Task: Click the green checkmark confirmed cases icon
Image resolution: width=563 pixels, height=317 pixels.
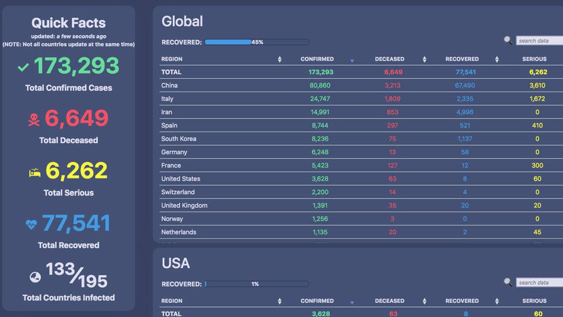Action: 23,68
